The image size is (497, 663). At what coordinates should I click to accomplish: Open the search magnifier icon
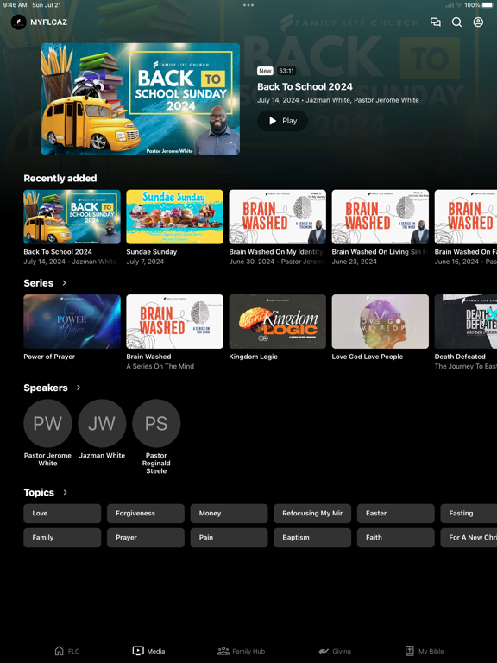[x=456, y=22]
